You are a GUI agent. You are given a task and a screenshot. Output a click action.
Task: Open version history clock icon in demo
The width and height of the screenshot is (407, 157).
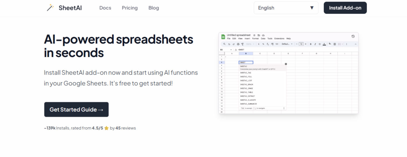pos(353,36)
